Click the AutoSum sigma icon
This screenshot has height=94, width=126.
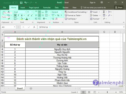(x=104, y=12)
